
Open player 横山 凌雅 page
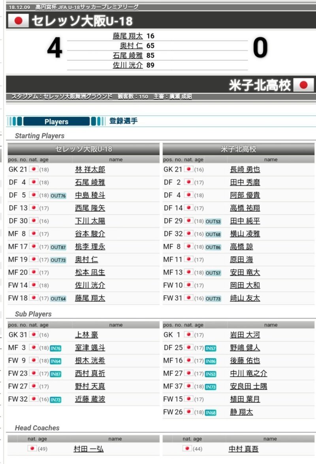(x=245, y=234)
